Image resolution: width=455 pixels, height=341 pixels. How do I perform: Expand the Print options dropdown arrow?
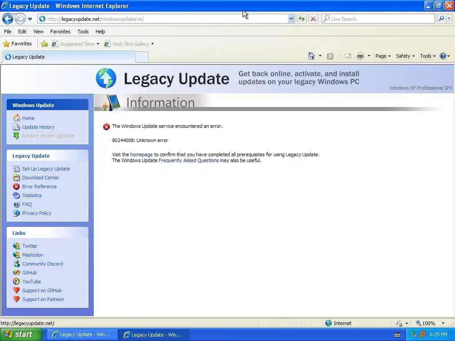point(369,56)
